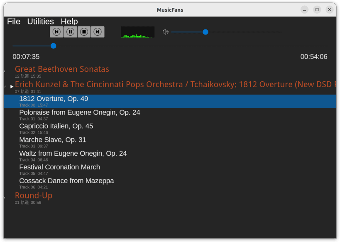Click the '07 轨道 01:41' album info
The image size is (340, 242).
point(28,91)
